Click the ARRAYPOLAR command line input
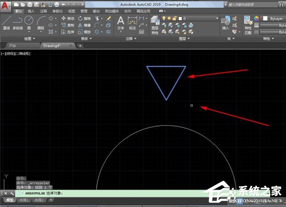286x207 pixels. 143,194
